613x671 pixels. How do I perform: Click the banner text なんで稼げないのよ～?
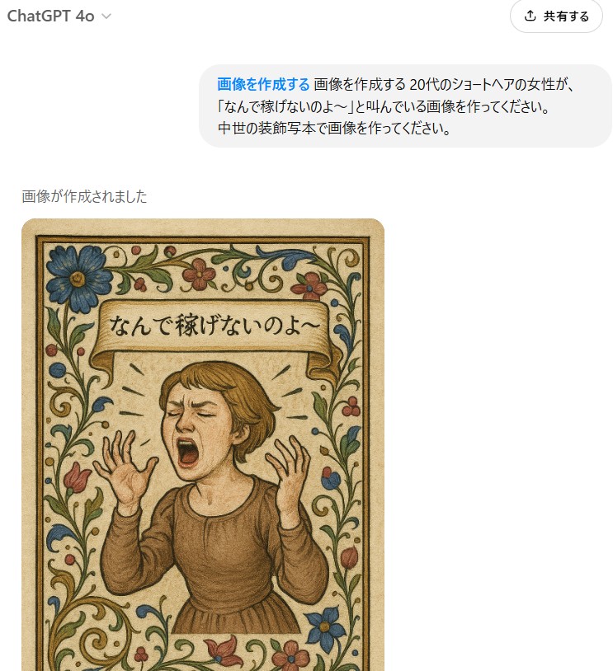pos(214,326)
